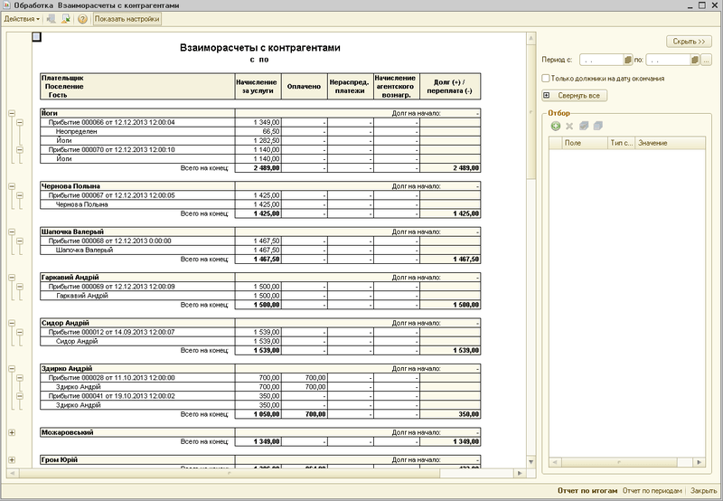Expand the Можаровський group
Screen dimensions: 723x501
(12, 433)
